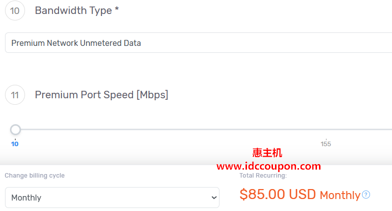Click the required asterisk after Bandwidth Type
Screen dimensions: 392x211
click(117, 9)
